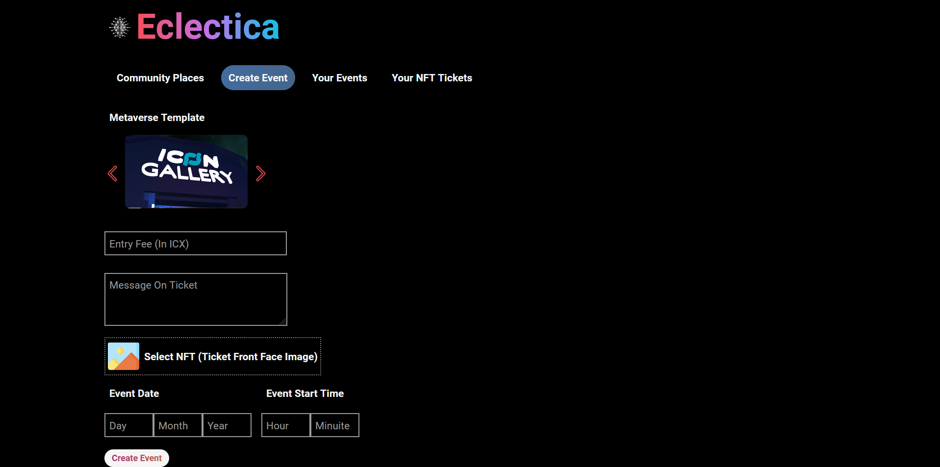Show previous metaverse template with left arrow
Viewport: 940px width, 467px height.
tap(113, 173)
